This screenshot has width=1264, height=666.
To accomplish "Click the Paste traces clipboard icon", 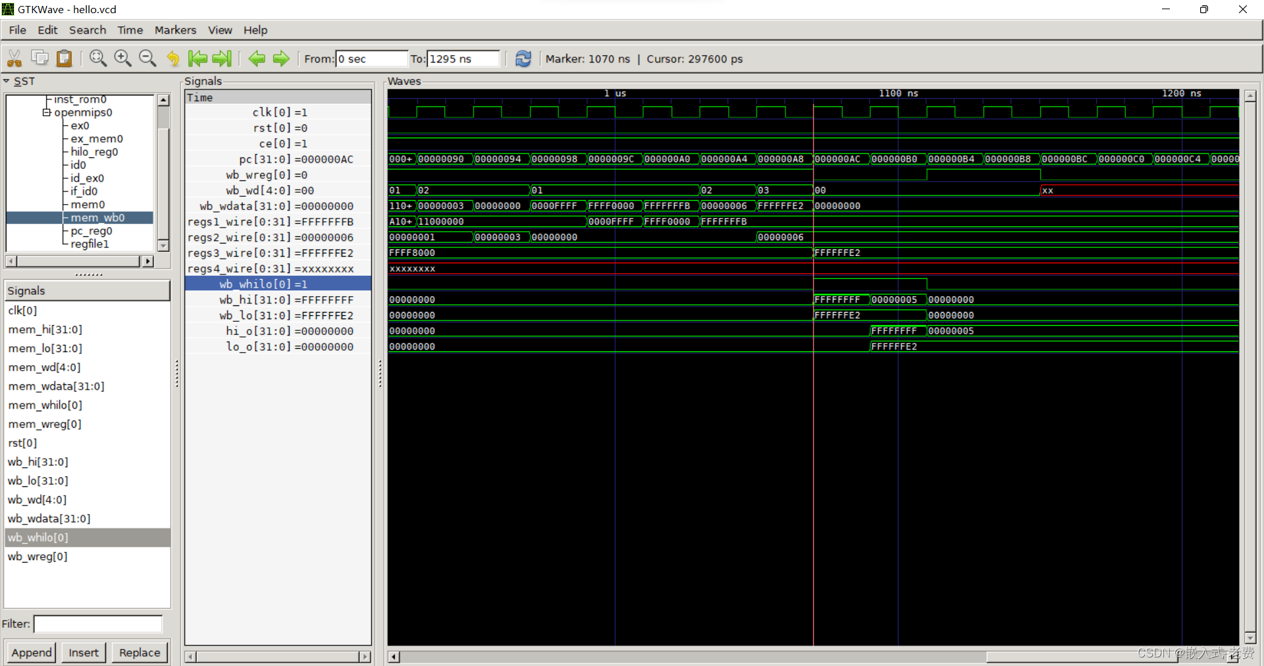I will [x=64, y=59].
